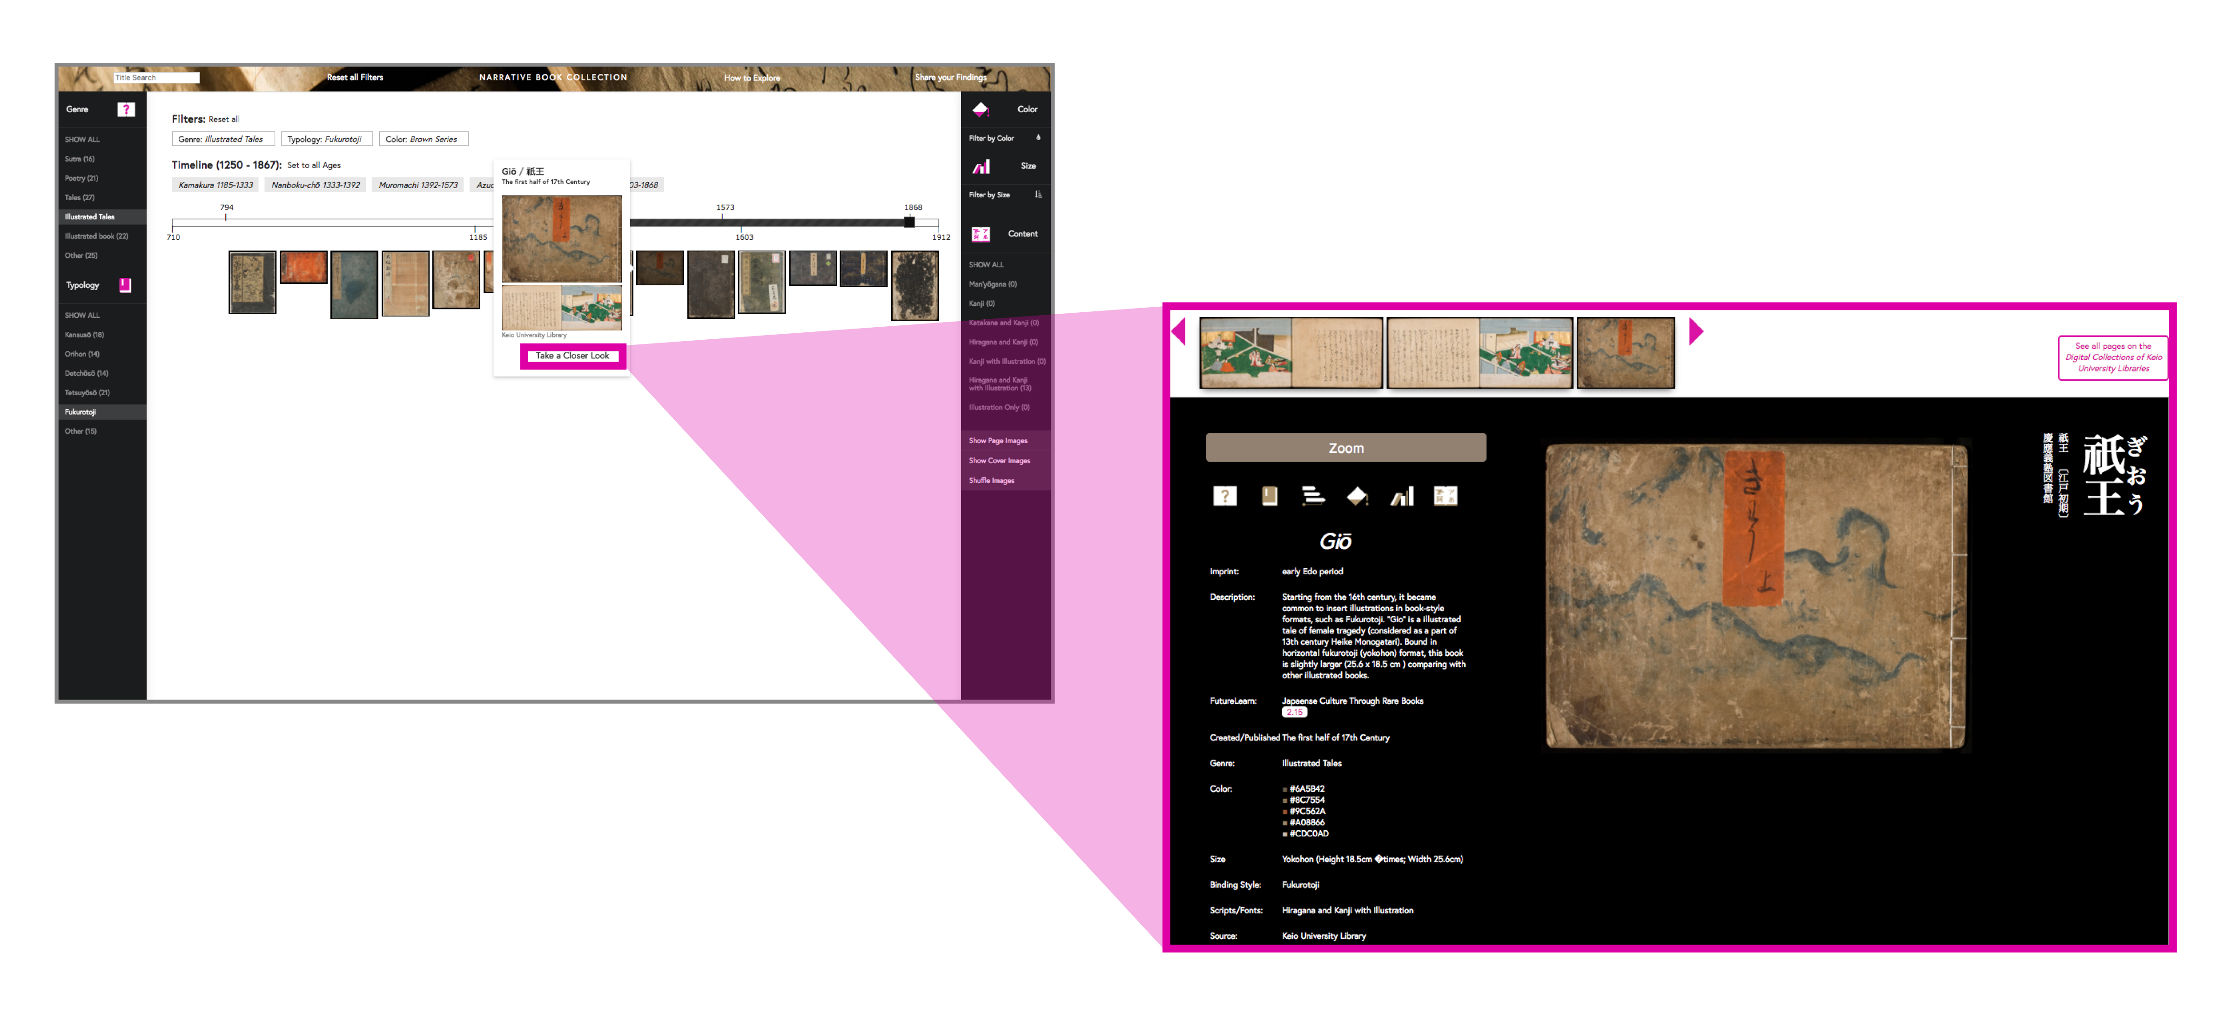Filter typology by Detchōsō (14)
Viewport: 2232px width, 1023px height.
coord(86,373)
